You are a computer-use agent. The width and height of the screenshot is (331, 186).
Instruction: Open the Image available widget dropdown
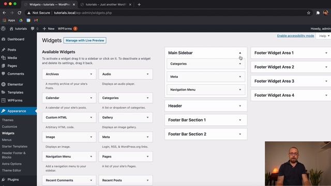pos(91,137)
